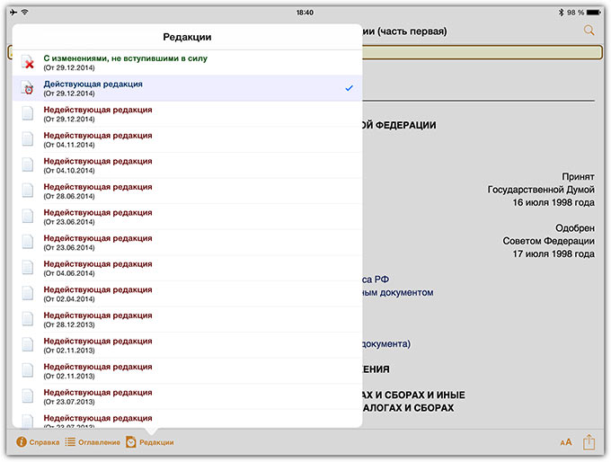Click the '(часть первая)' document title

[412, 31]
